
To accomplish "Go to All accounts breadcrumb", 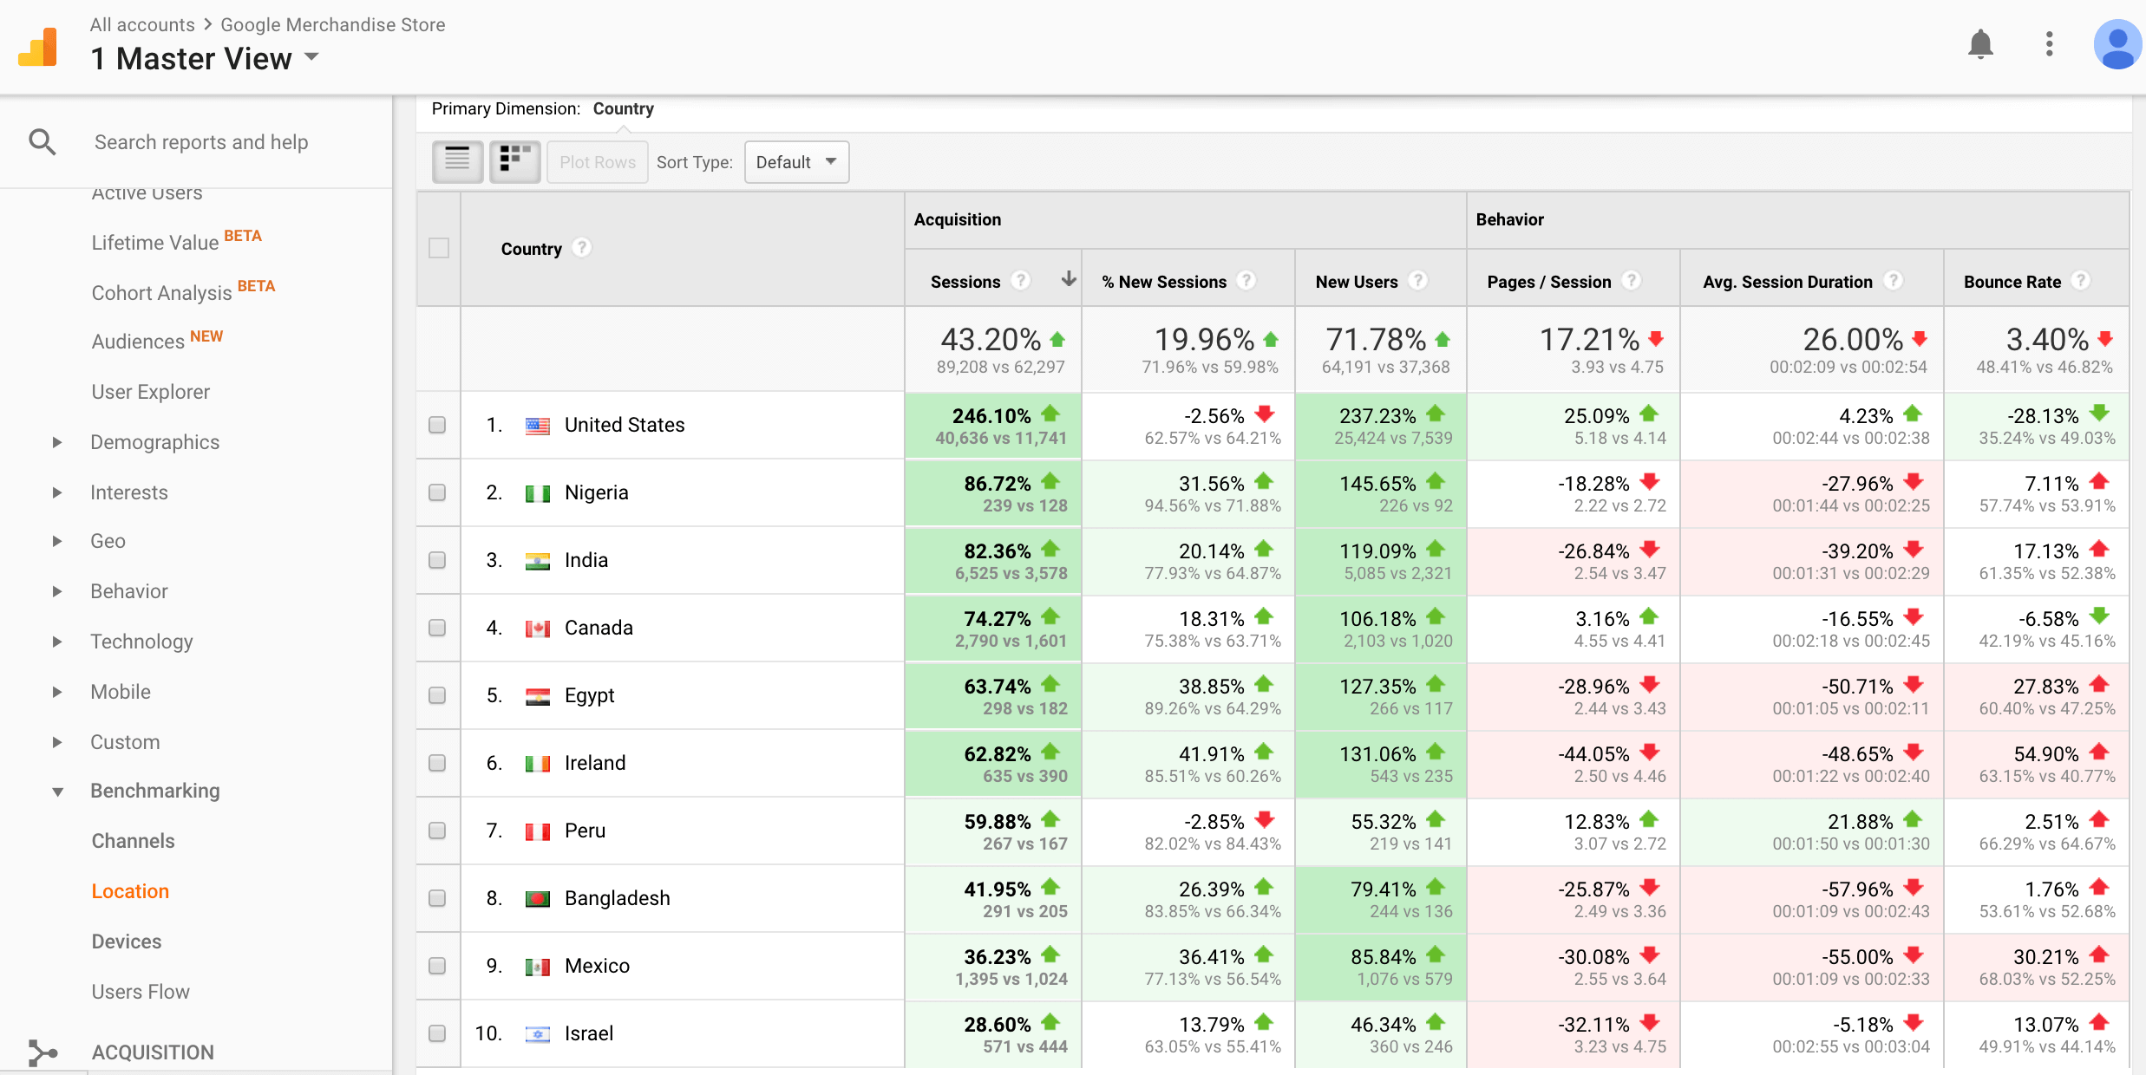I will 142,24.
